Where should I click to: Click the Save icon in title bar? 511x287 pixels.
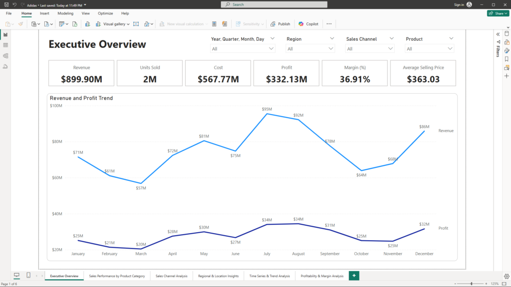tap(6, 4)
